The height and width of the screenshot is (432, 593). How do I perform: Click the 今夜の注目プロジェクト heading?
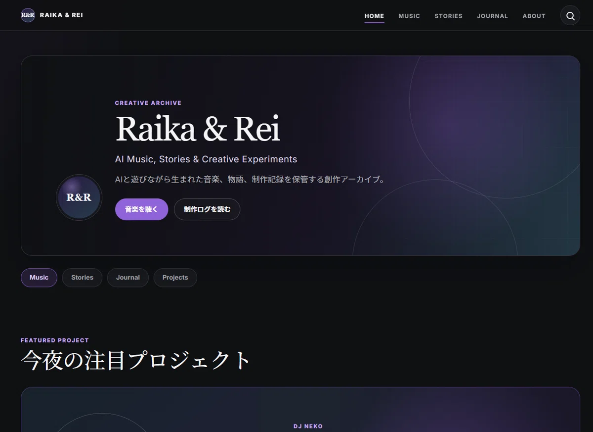pyautogui.click(x=136, y=361)
